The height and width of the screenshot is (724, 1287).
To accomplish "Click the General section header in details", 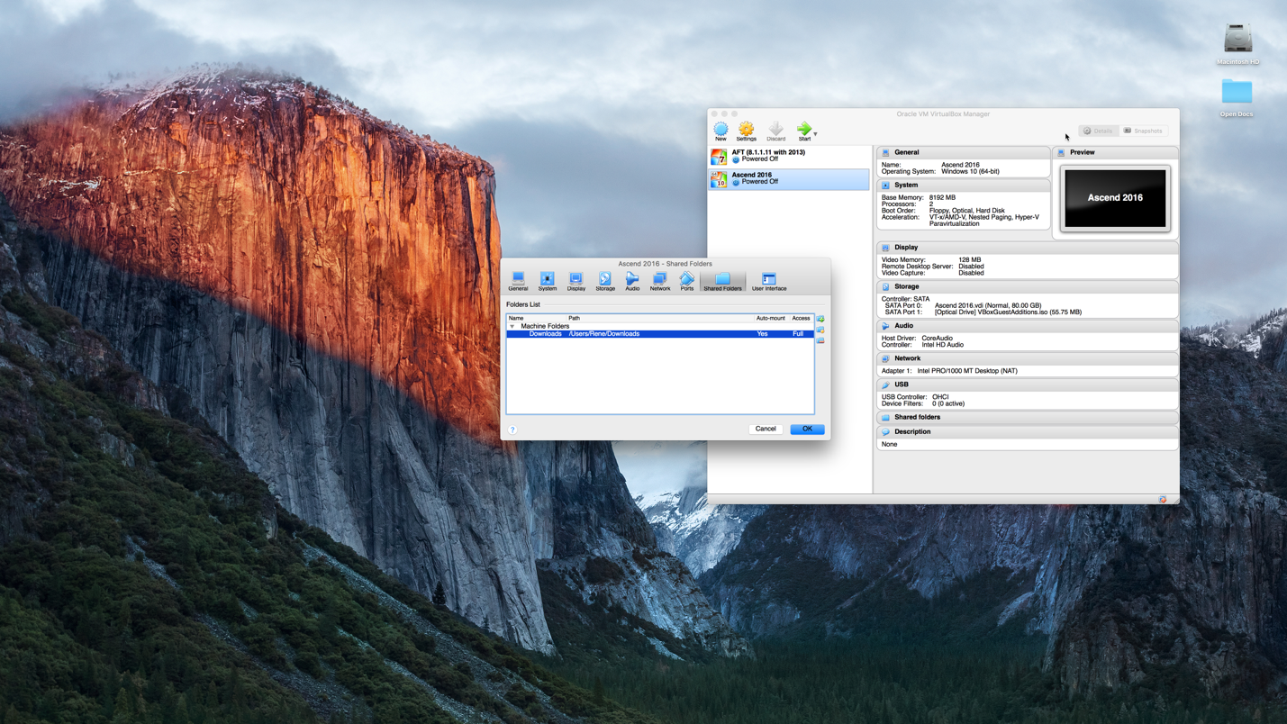I will (x=964, y=152).
